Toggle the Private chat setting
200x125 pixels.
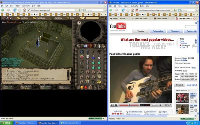tap(26, 87)
